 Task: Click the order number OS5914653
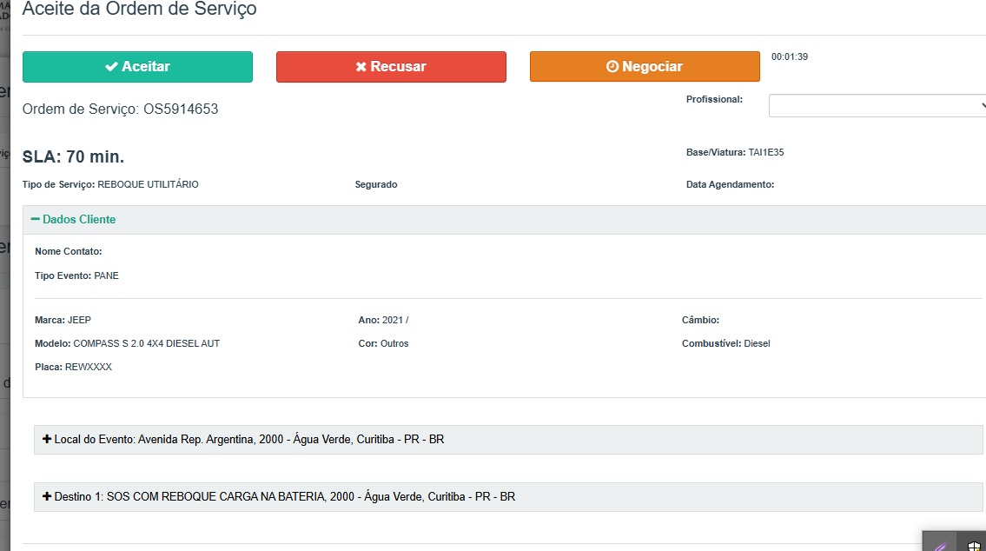(x=181, y=110)
